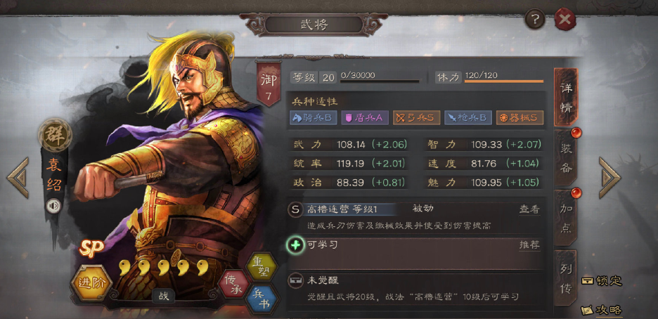
Task: Switch to the 加点 tab
Action: 566,218
